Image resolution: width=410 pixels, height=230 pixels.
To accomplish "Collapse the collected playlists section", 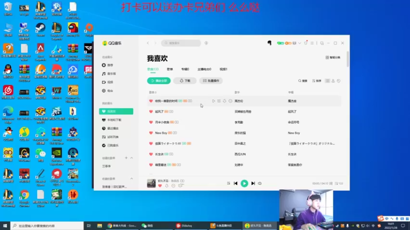I will (x=132, y=179).
